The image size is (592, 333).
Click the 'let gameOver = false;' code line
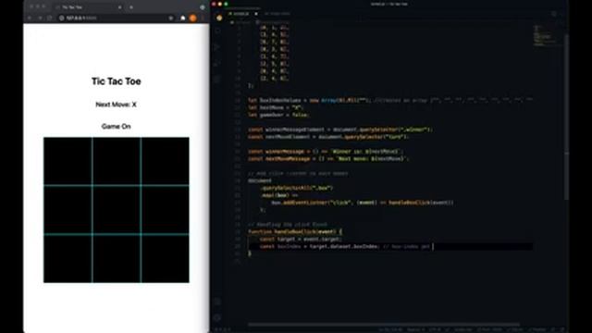[278, 115]
